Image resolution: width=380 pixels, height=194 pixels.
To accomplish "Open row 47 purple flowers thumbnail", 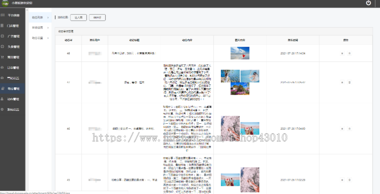I will (240, 89).
